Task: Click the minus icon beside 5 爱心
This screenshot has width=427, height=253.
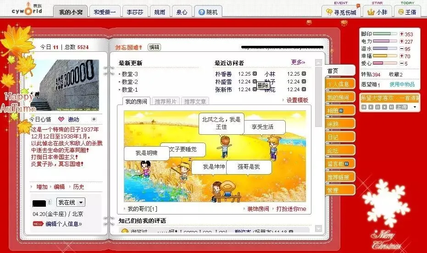Action: (402, 63)
